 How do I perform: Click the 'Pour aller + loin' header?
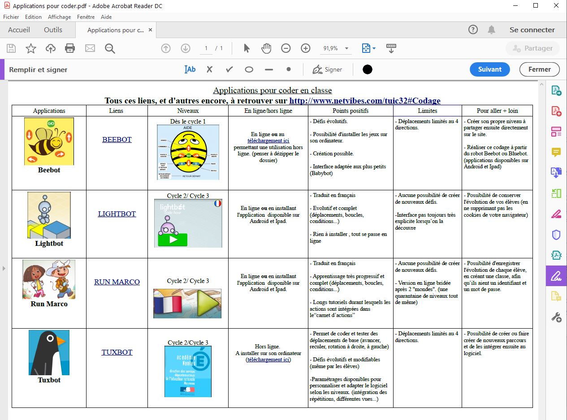pos(497,111)
